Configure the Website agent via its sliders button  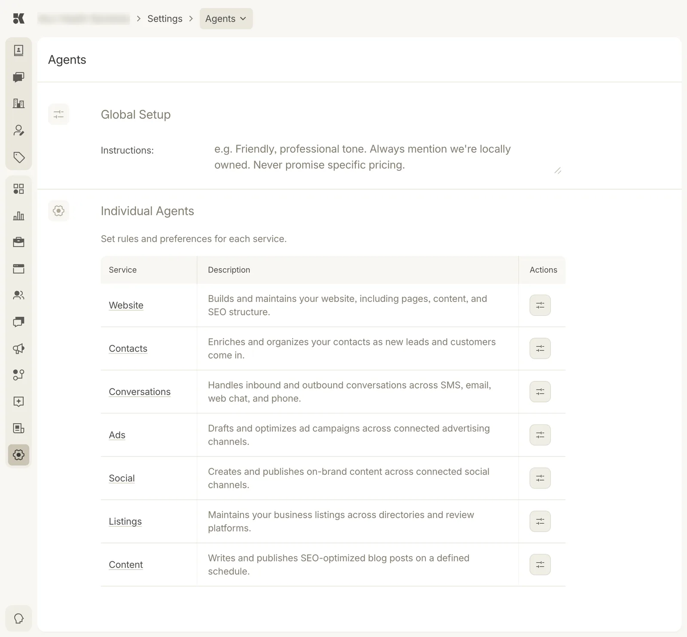540,305
